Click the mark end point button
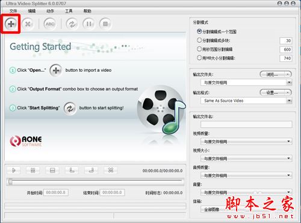Image resolution: width=301 pixels, height=223 pixels. point(91,171)
